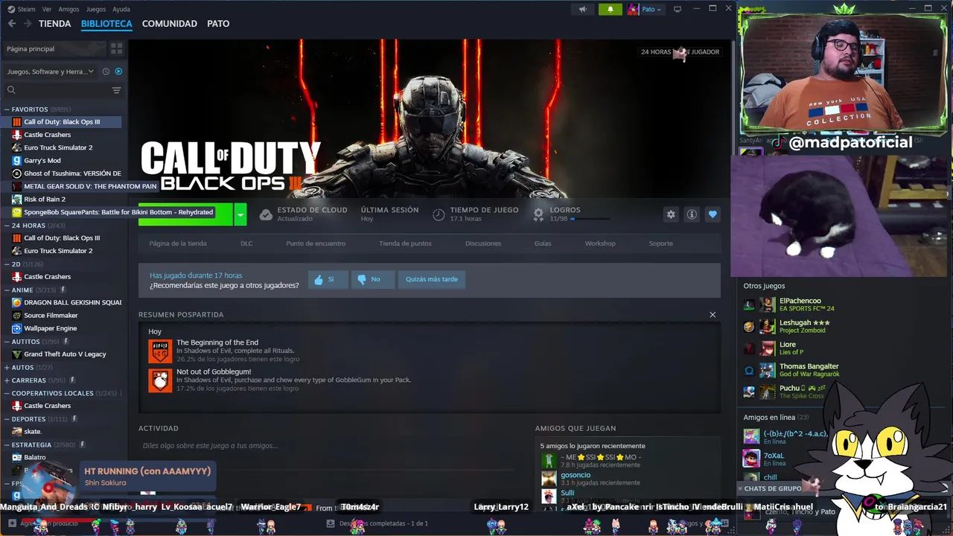Open notifications with the green bell
Screen dimensions: 953x536
point(610,9)
